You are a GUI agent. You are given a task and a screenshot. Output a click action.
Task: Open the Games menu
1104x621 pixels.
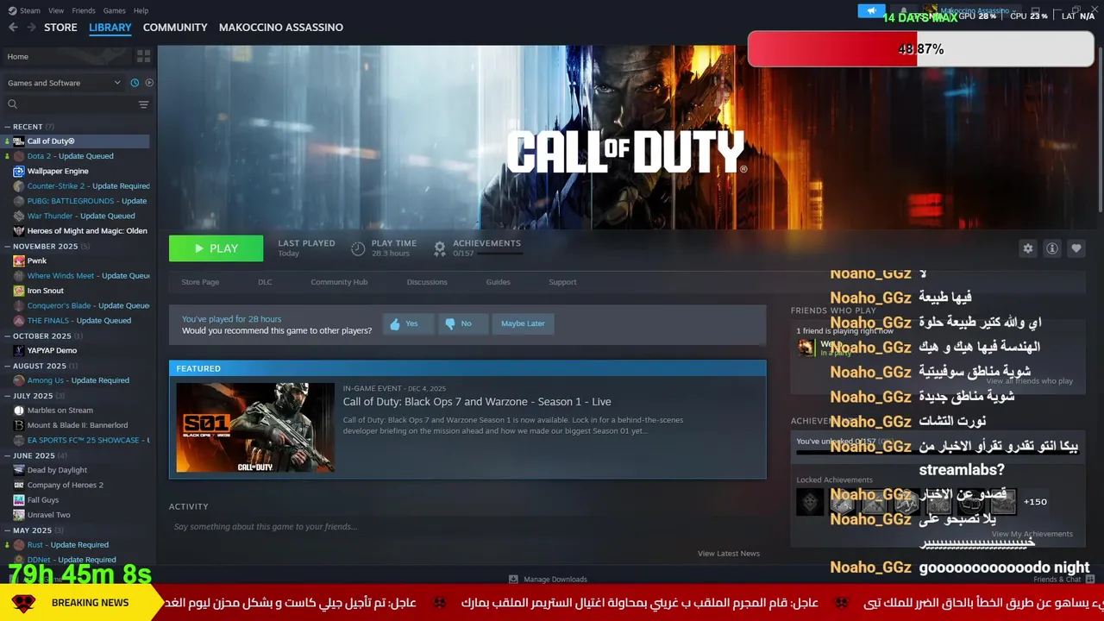tap(114, 10)
